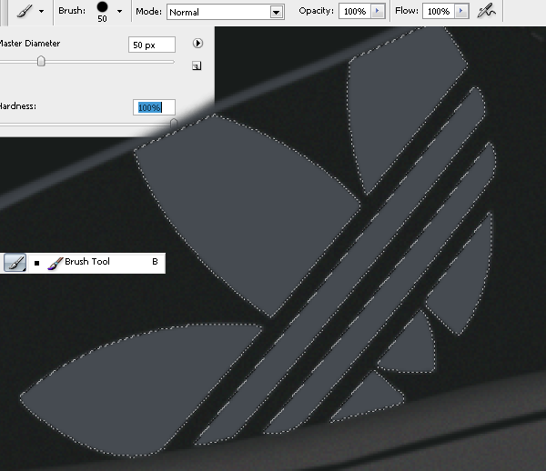Enable the airbrush option icon
The width and height of the screenshot is (546, 471).
point(486,12)
